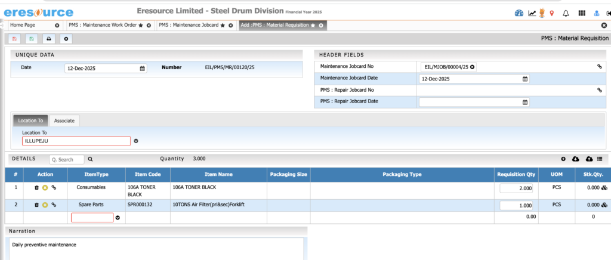The width and height of the screenshot is (611, 260).
Task: Open ItemType dropdown in new row
Action: [x=118, y=218]
